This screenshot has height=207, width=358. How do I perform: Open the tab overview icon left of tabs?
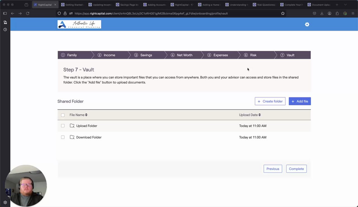(26, 5)
